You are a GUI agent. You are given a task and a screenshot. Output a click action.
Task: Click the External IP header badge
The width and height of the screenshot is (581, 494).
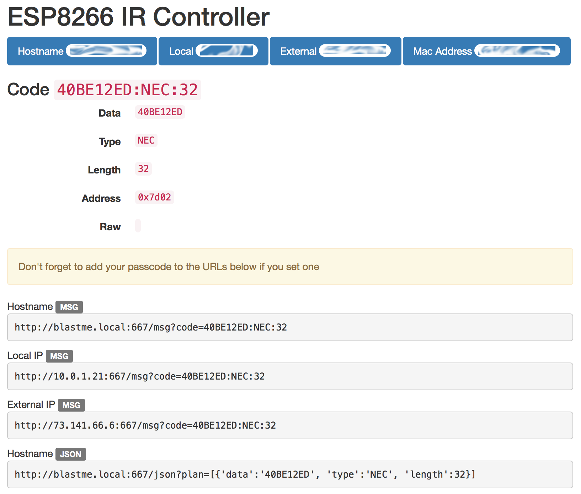click(335, 51)
